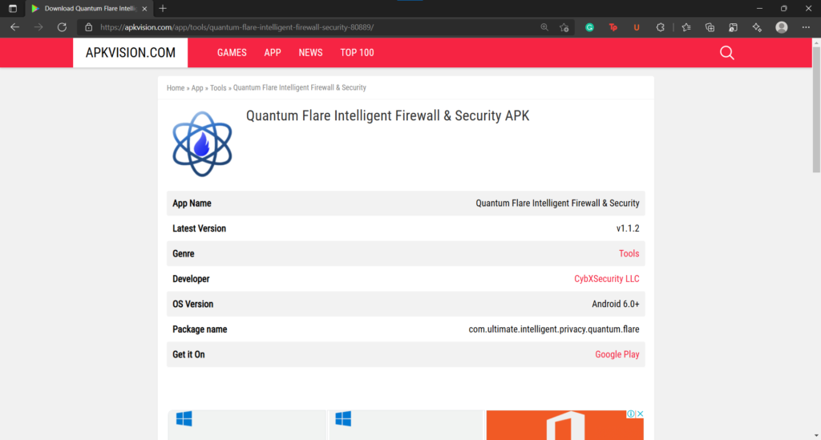This screenshot has height=440, width=821.
Task: Click App breadcrumb link
Action: tap(197, 88)
